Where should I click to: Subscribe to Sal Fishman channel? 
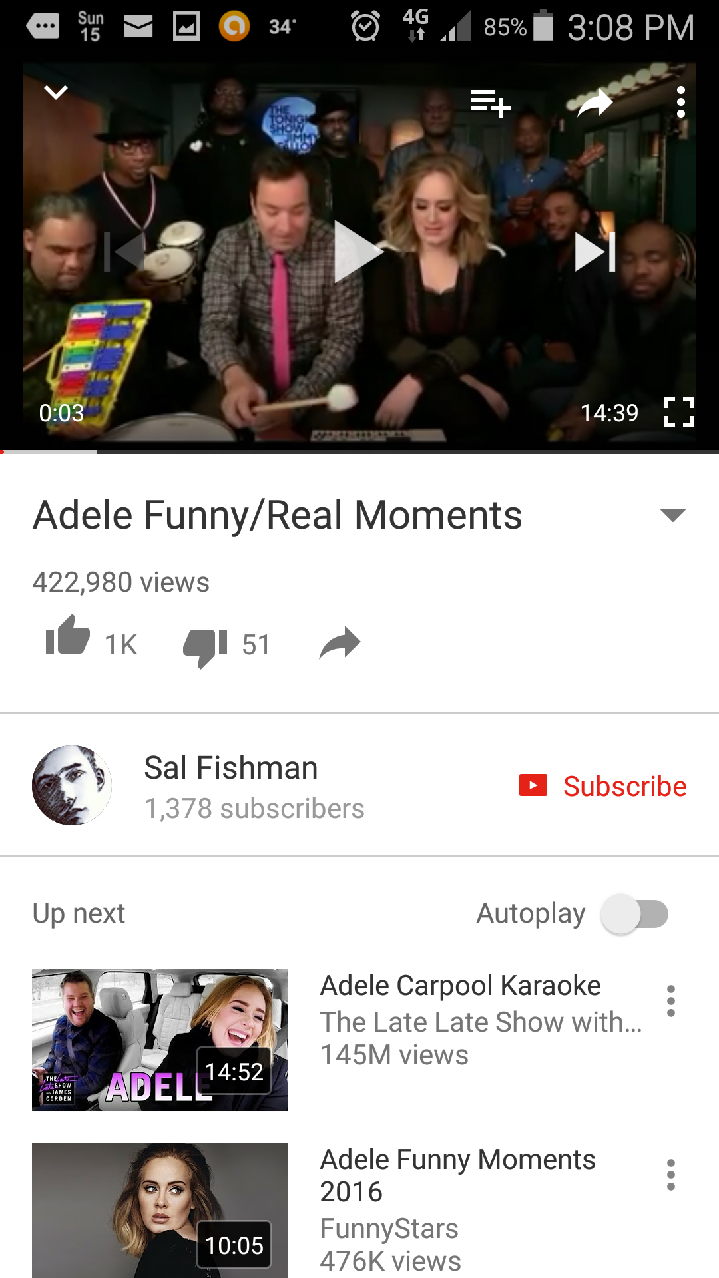point(602,786)
